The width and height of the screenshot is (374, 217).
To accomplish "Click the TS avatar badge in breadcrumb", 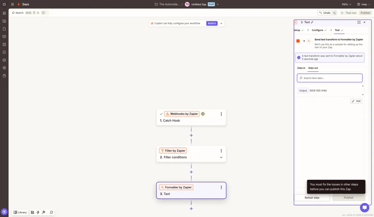I will [187, 4].
